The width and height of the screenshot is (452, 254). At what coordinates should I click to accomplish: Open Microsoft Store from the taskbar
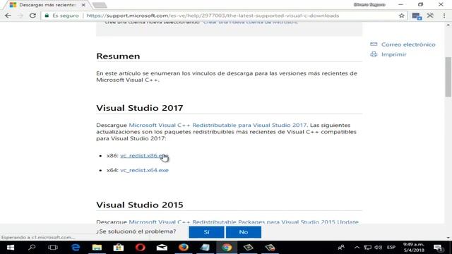119,248
